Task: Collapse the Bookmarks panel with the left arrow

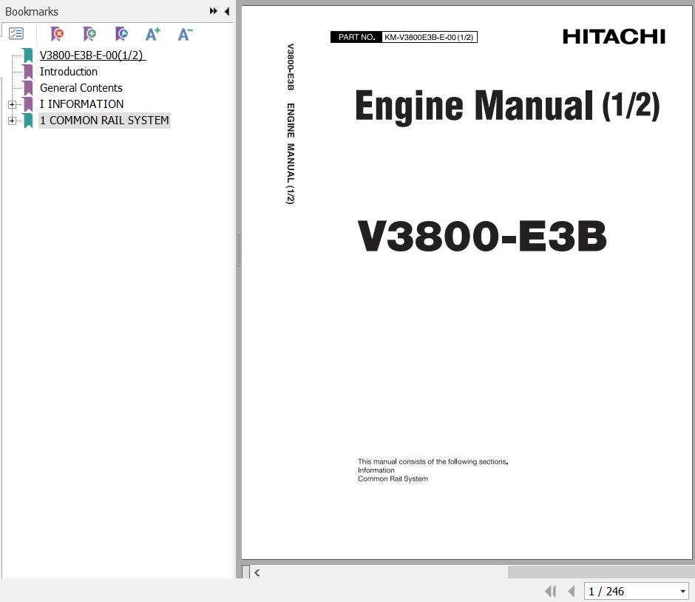Action: click(226, 11)
